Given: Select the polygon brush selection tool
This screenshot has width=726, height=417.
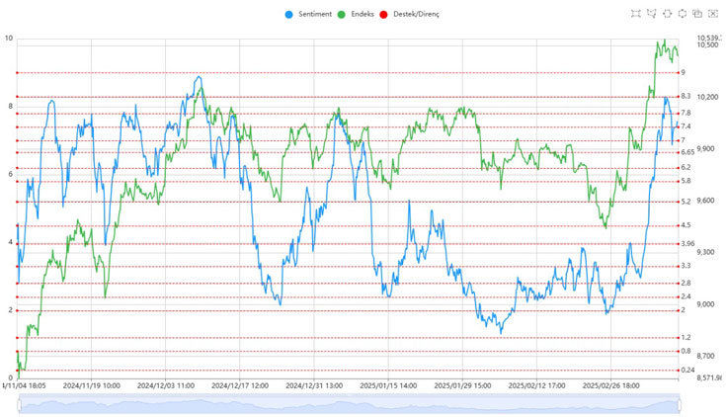Looking at the screenshot, I should click(x=652, y=14).
